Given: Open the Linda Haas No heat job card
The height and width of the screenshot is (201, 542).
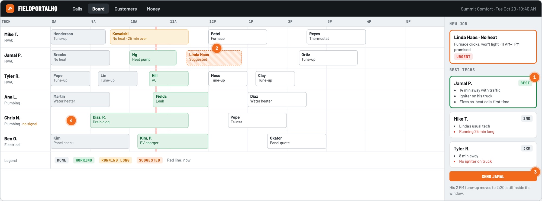Looking at the screenshot, I should click(493, 47).
